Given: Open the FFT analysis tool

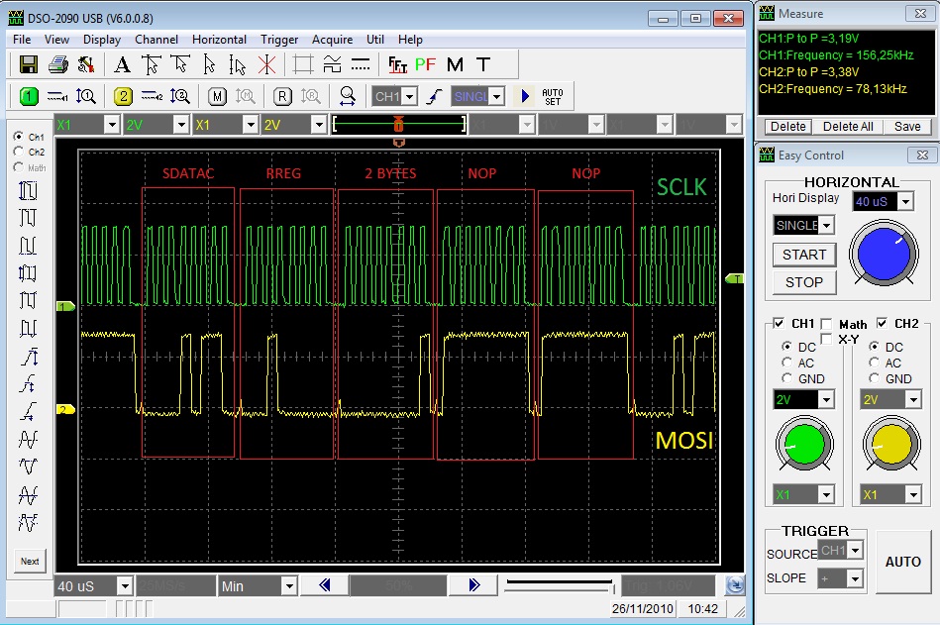Looking at the screenshot, I should pos(397,64).
